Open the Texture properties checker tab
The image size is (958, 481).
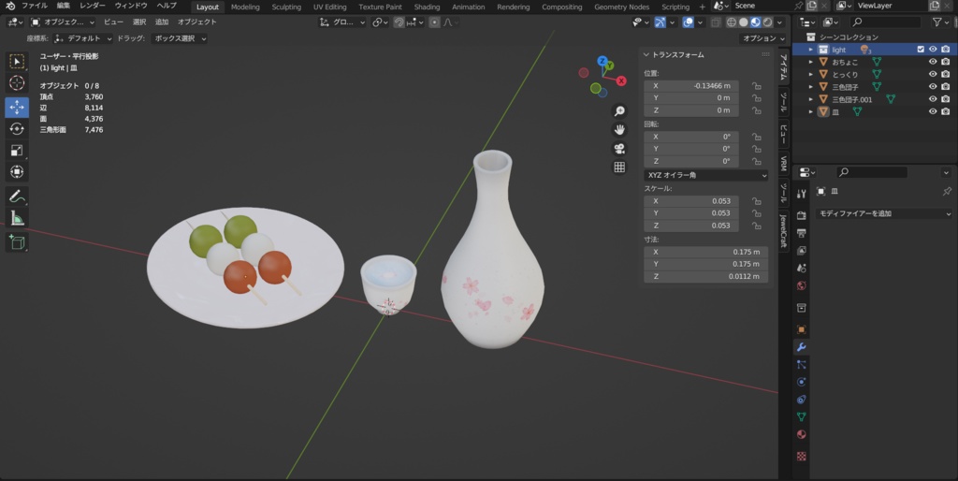[801, 456]
